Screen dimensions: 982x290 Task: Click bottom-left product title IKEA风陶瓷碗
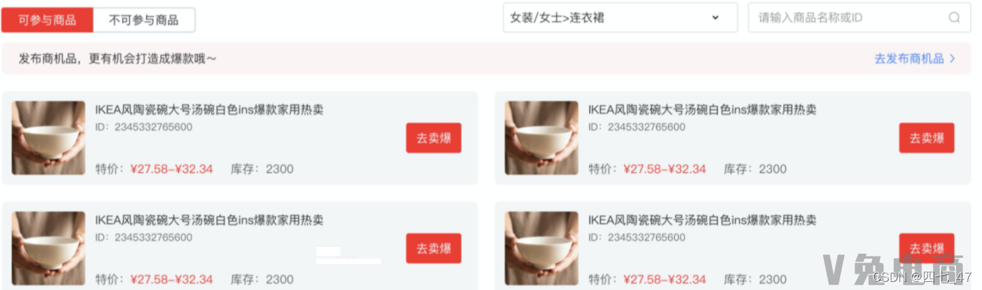tap(209, 220)
